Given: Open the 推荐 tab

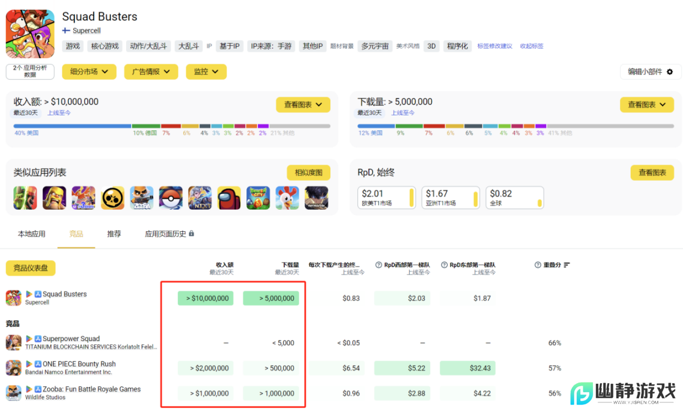Looking at the screenshot, I should coord(114,234).
